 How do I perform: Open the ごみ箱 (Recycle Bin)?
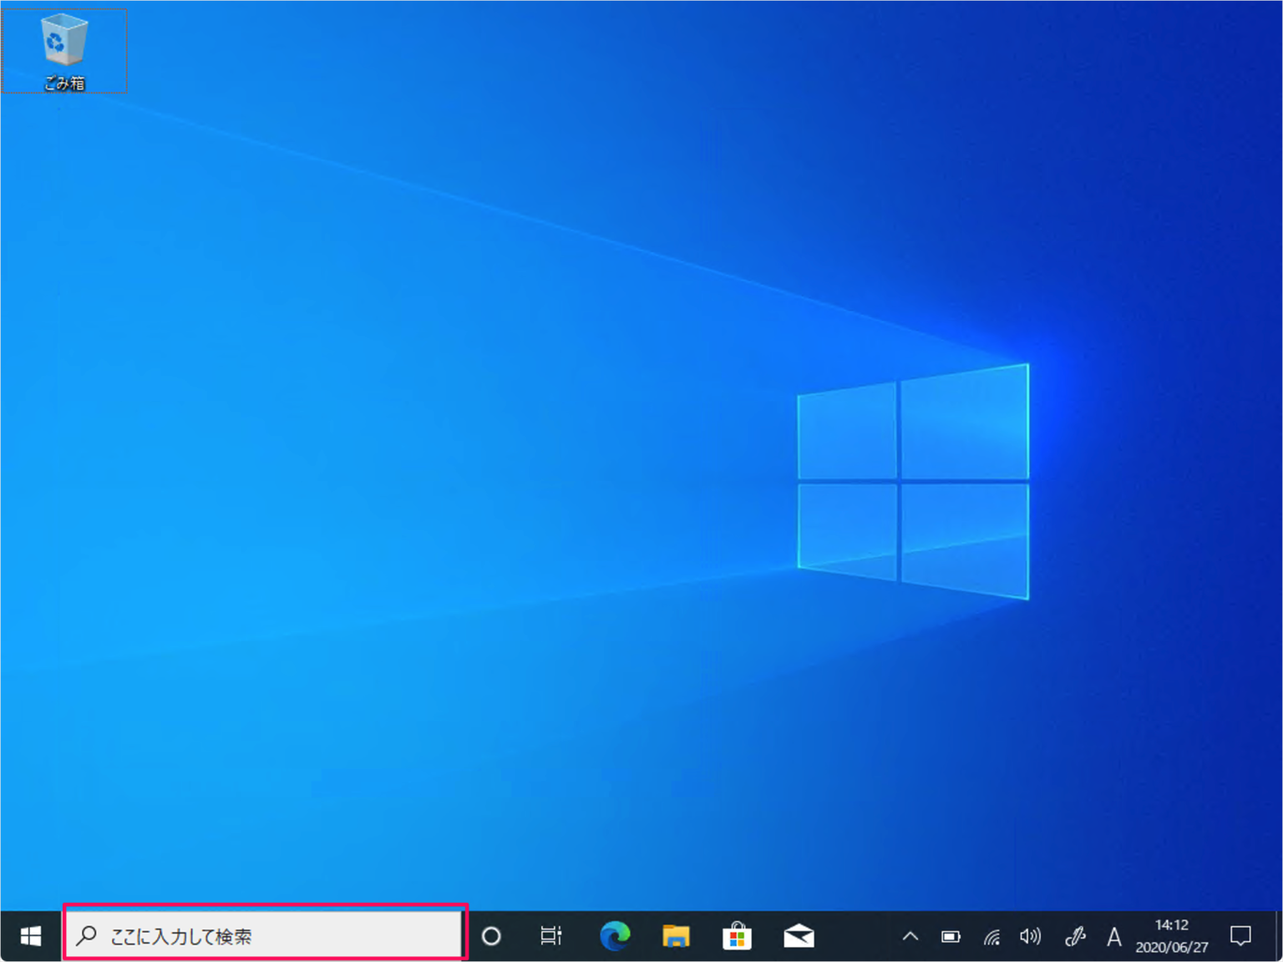tap(63, 42)
